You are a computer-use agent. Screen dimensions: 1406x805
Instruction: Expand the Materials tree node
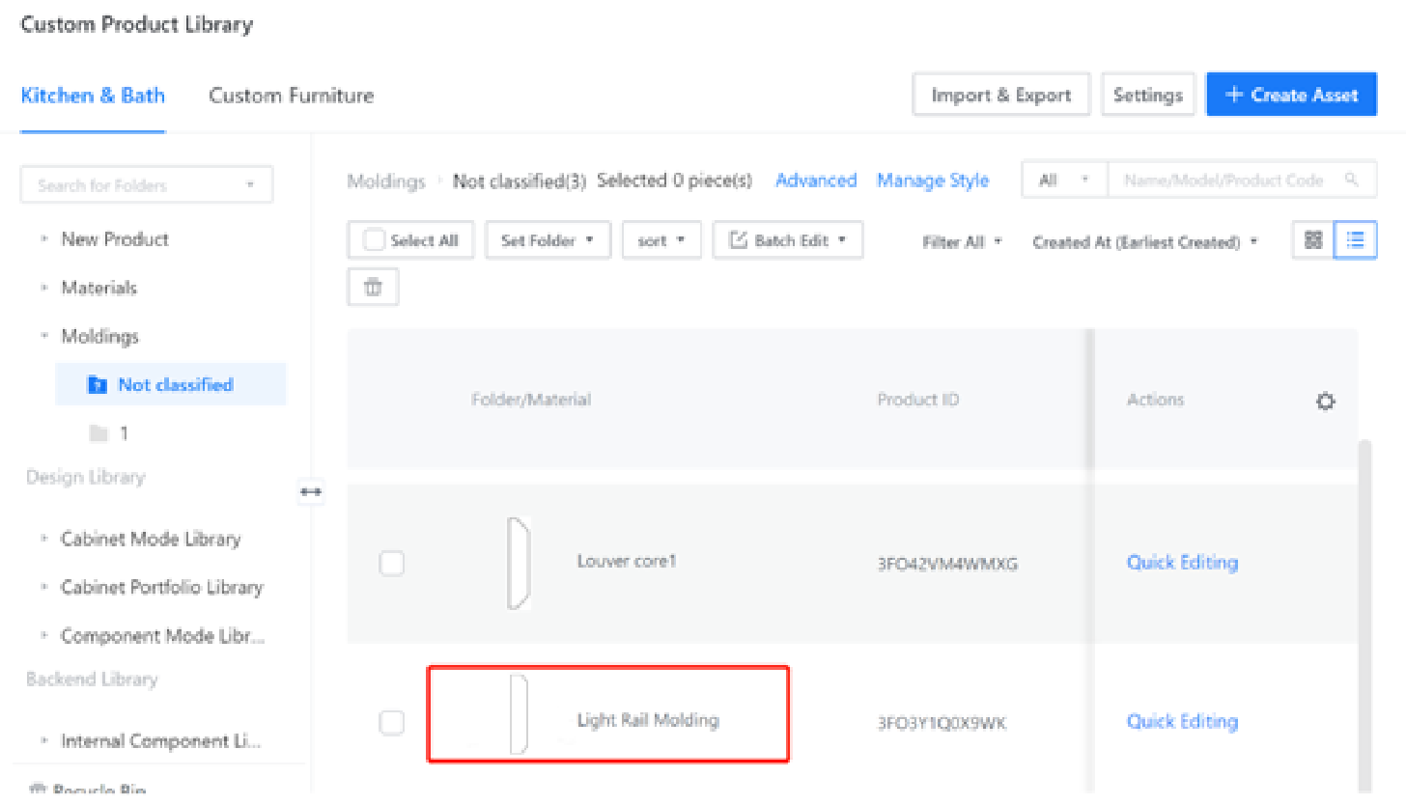point(44,288)
